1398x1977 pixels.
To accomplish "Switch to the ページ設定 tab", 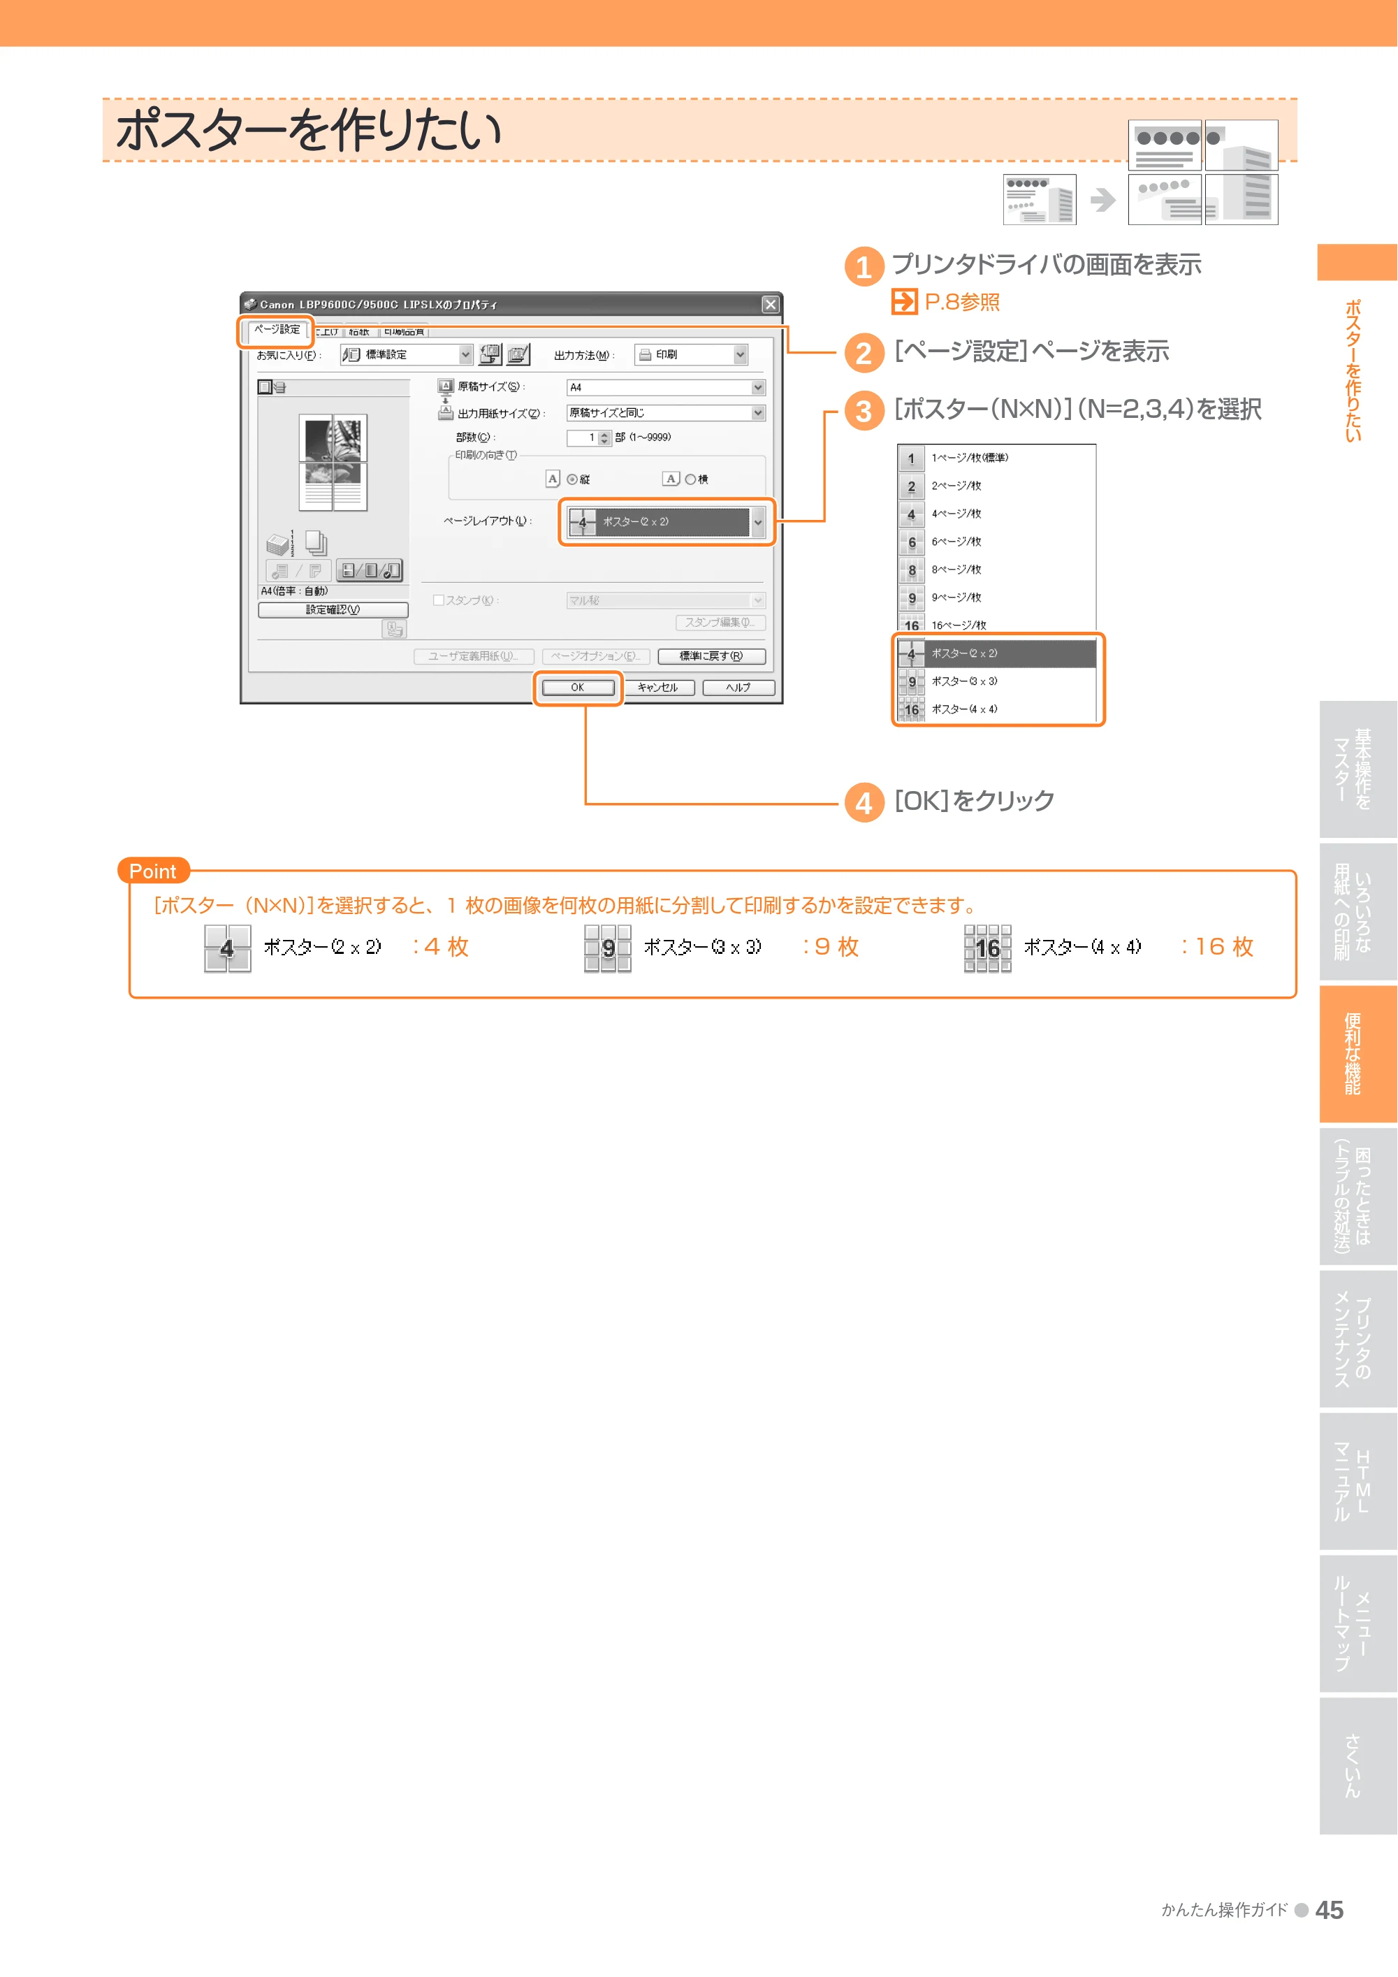I will pyautogui.click(x=277, y=330).
